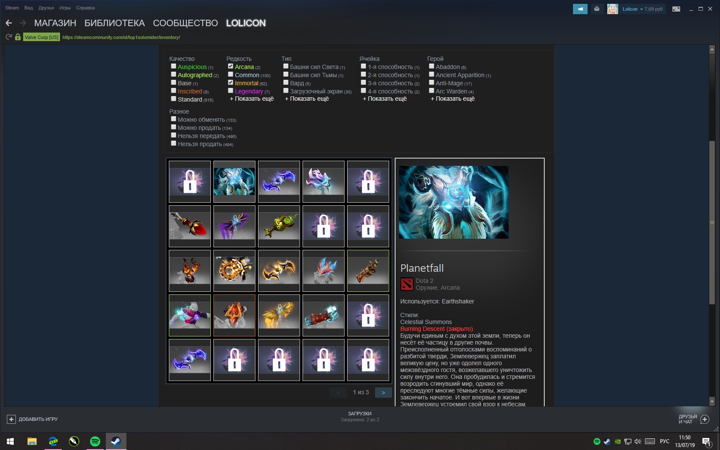Enable the Auspicious quality filter

click(174, 66)
